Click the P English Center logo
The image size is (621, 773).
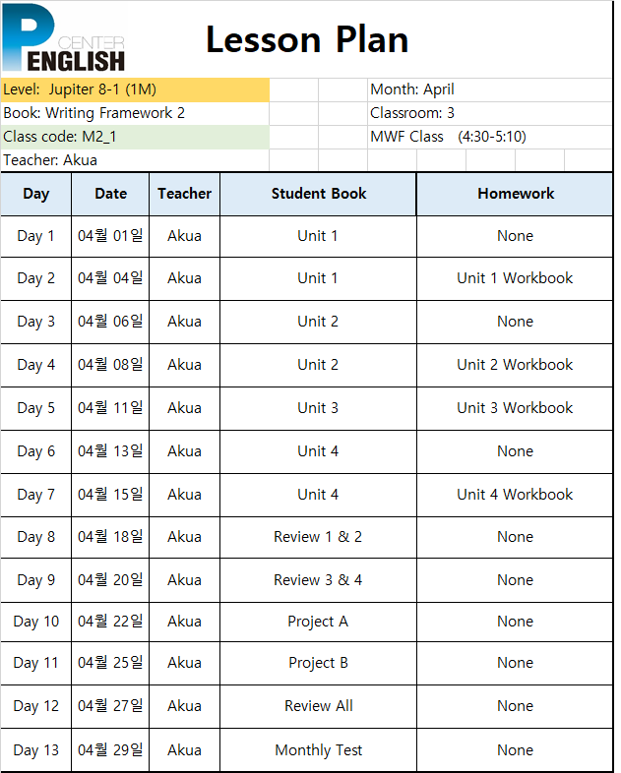(64, 38)
